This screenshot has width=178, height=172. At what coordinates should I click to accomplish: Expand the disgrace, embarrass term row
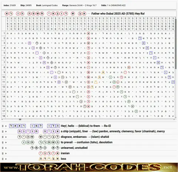(6, 137)
